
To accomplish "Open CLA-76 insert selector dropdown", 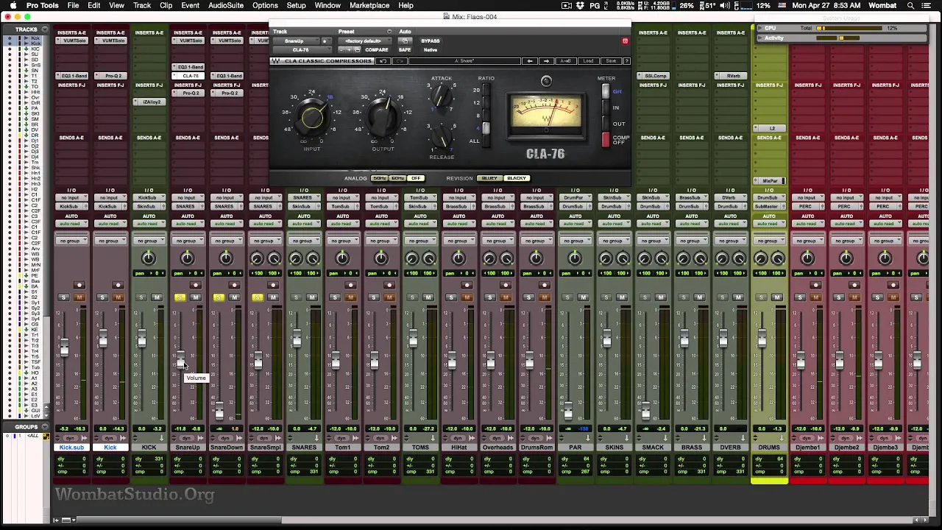I will pos(301,50).
